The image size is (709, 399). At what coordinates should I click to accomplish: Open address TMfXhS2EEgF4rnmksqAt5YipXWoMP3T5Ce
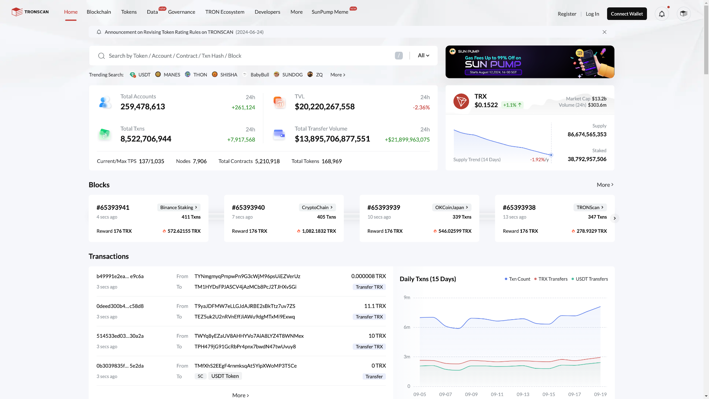(x=246, y=366)
